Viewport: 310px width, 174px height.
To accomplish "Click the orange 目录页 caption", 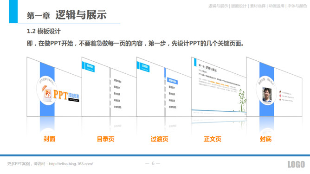I will point(105,139).
